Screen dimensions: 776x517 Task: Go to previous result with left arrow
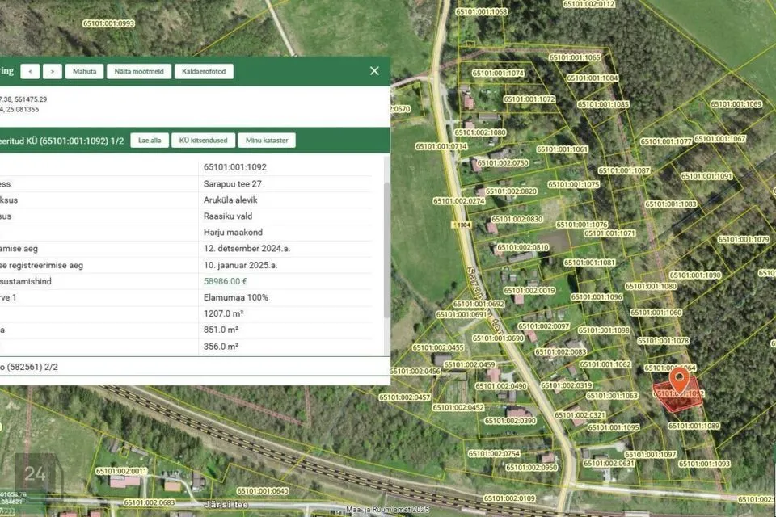pos(30,71)
